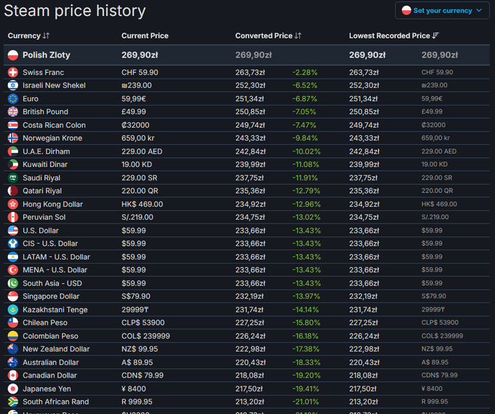Select the ₪239.00 current price

tap(137, 85)
